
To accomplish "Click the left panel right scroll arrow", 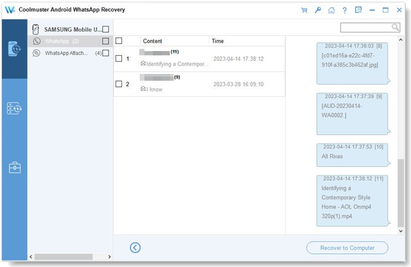I will coord(110,257).
